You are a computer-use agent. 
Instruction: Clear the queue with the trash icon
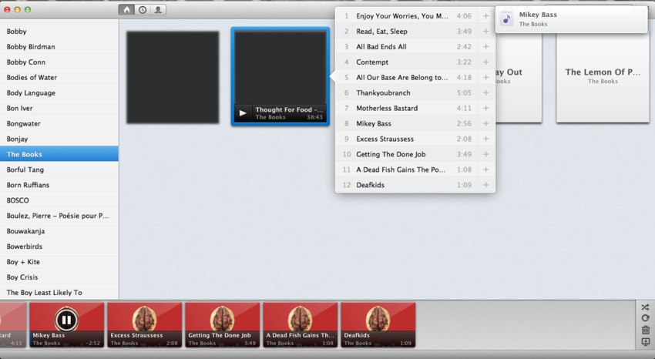645,330
